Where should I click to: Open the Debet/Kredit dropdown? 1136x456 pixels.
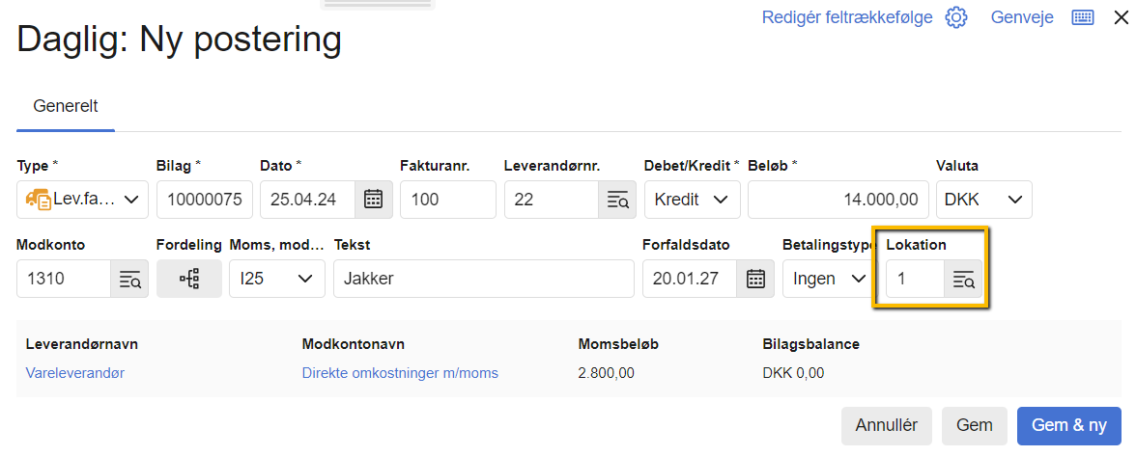click(692, 200)
